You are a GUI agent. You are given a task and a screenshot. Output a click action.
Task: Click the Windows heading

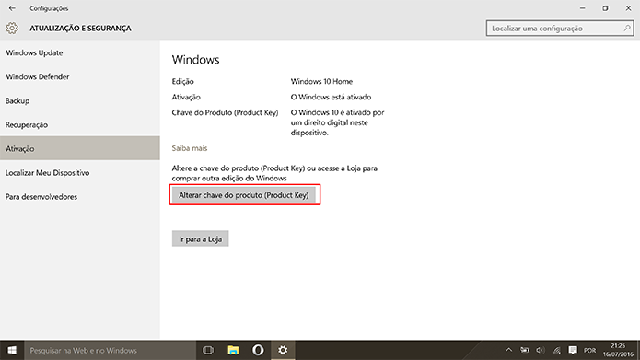tap(195, 60)
